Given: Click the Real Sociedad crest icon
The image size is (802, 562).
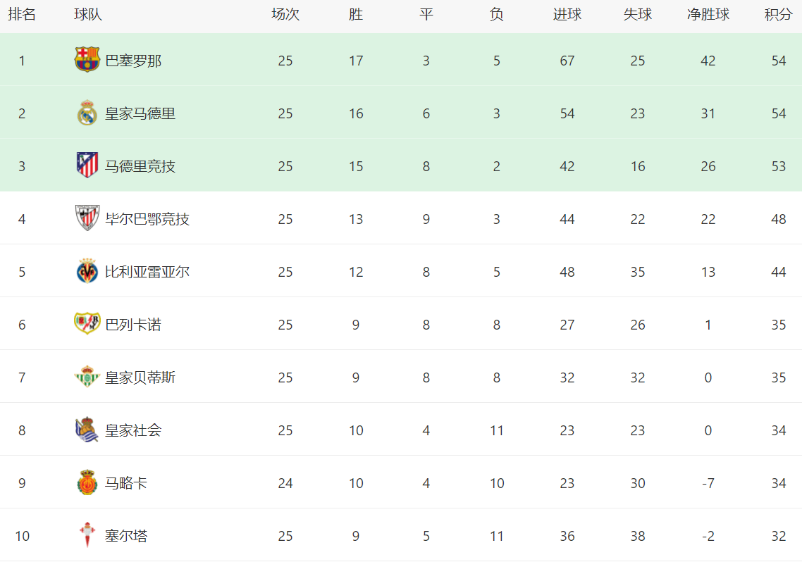Looking at the screenshot, I should (87, 430).
